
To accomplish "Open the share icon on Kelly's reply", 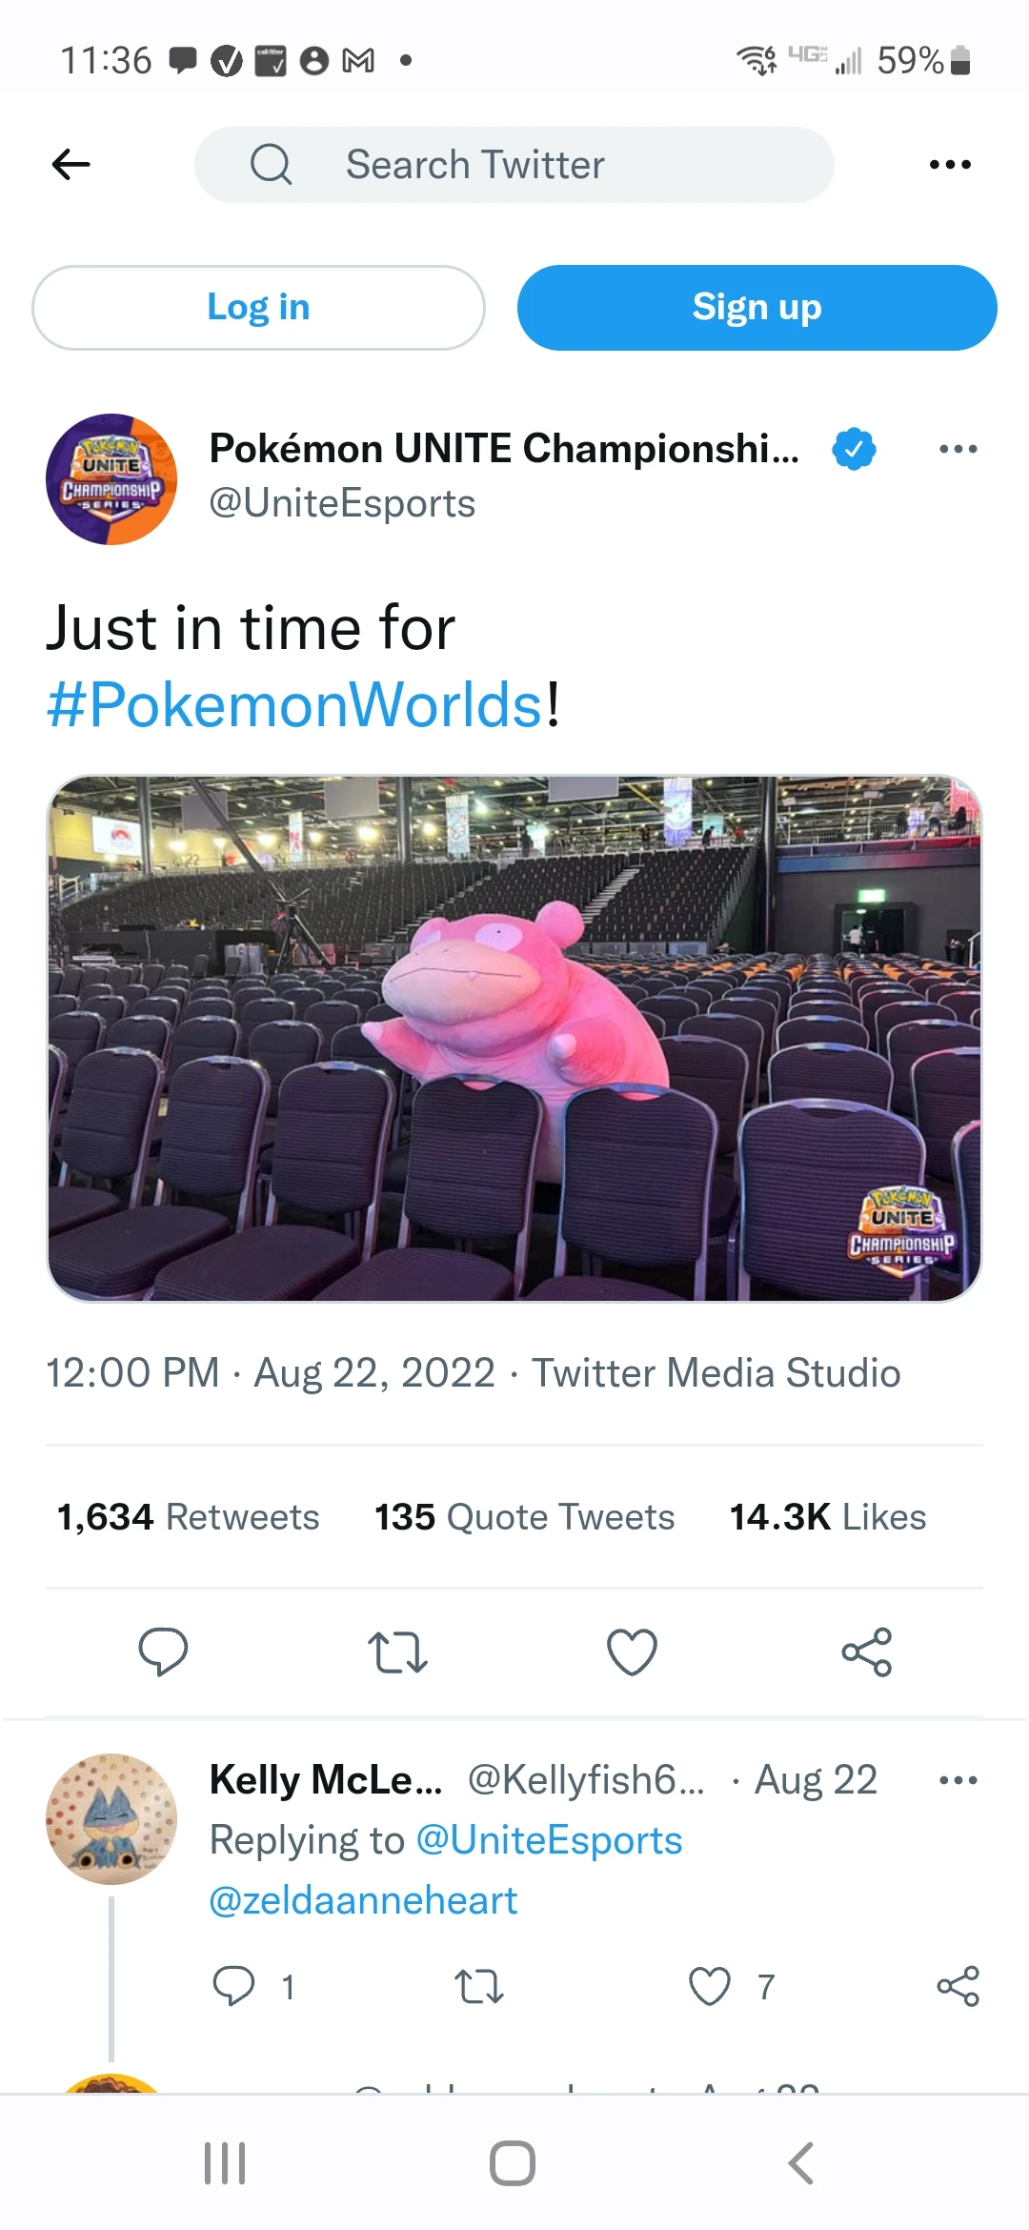I will tap(958, 1987).
